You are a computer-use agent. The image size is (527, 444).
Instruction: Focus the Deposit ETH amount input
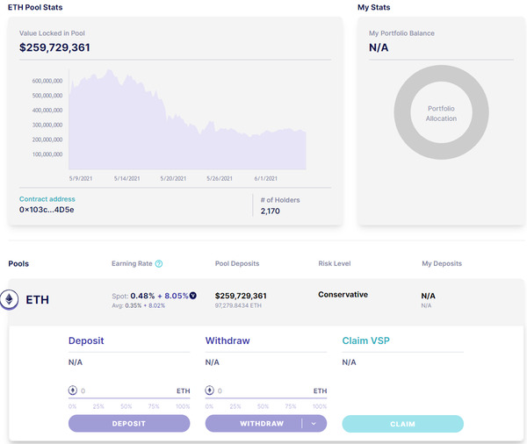(127, 390)
